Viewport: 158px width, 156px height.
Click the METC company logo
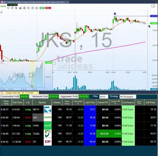(x=48, y=109)
